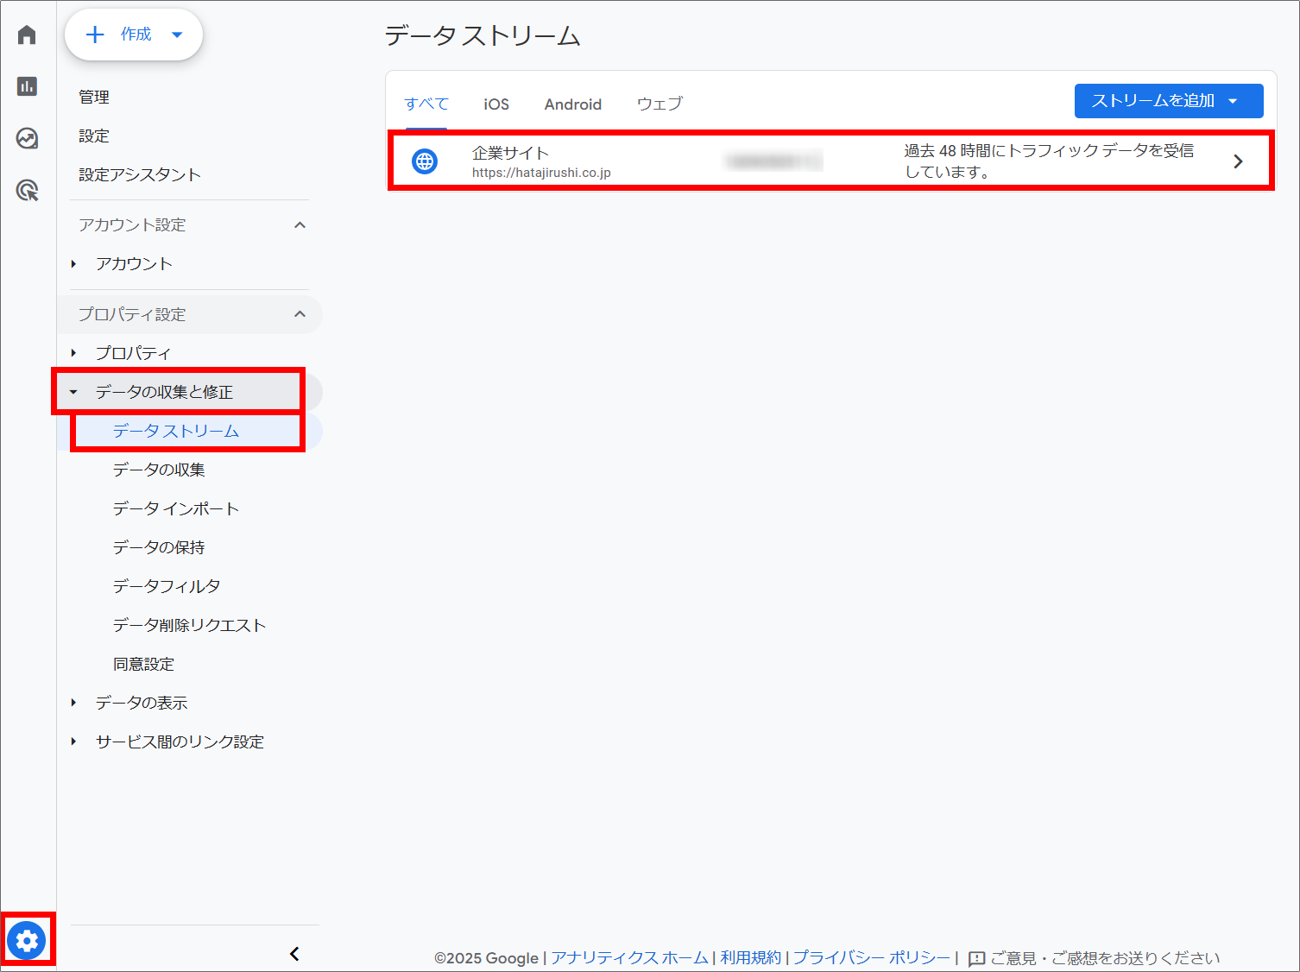Viewport: 1300px width, 972px height.
Task: Open the Home icon in left rail
Action: tap(27, 35)
